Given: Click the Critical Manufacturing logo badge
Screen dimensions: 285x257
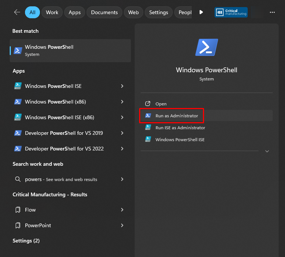Looking at the screenshot, I should tap(231, 12).
